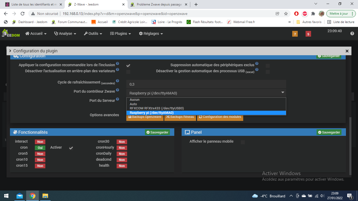The width and height of the screenshot is (358, 201).
Task: Open the Accueil menu
Action: 36,33
